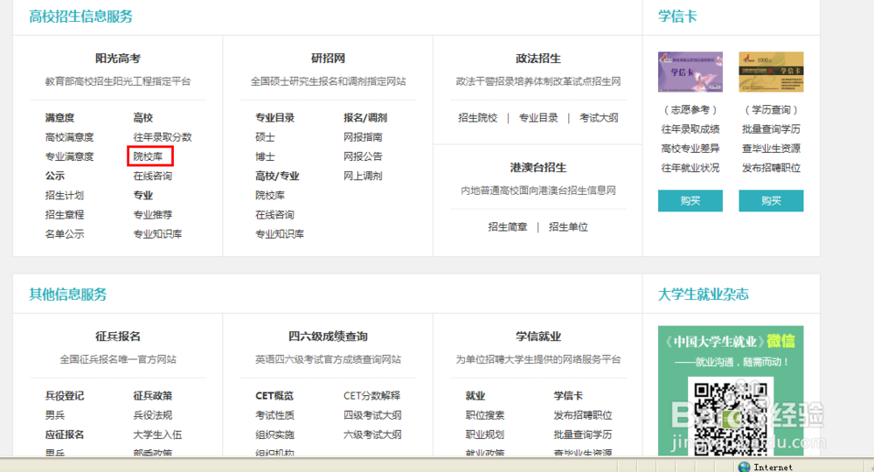This screenshot has width=874, height=472.
Task: Click 高校满意度 link
Action: click(x=69, y=137)
